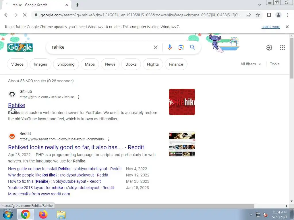Image resolution: width=294 pixels, height=220 pixels.
Task: Click the GitHub favicon on first result
Action: click(12, 94)
